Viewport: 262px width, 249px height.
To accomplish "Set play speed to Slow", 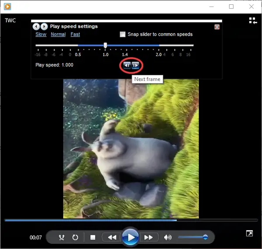I will pos(41,34).
